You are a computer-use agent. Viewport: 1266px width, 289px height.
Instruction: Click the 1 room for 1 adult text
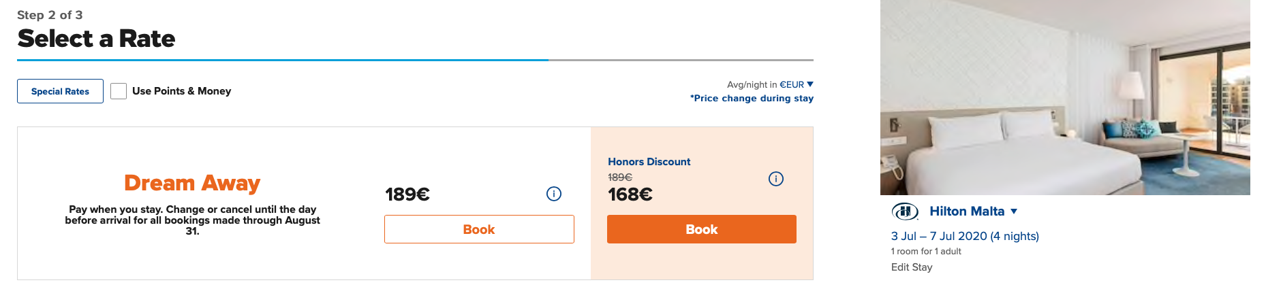point(926,252)
